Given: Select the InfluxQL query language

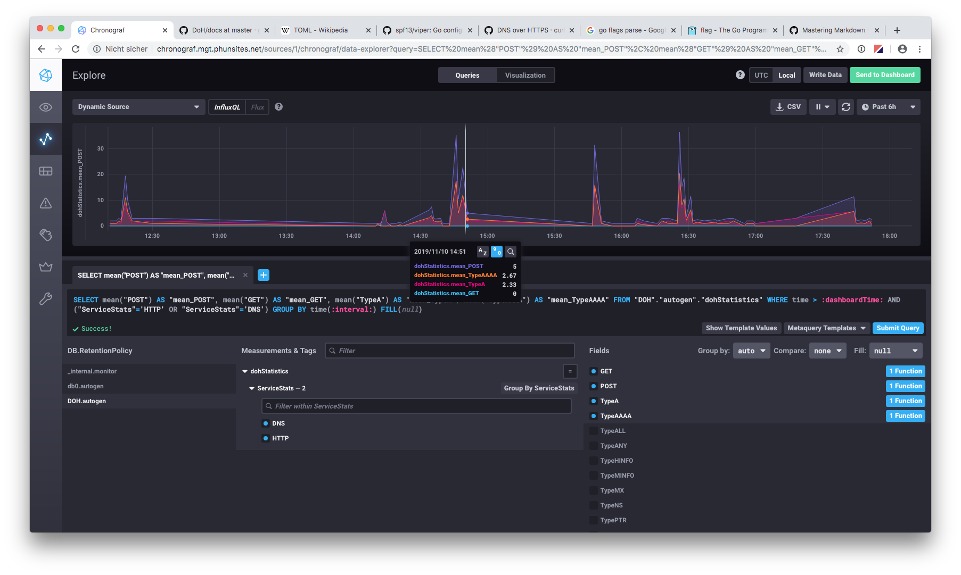Looking at the screenshot, I should [227, 107].
